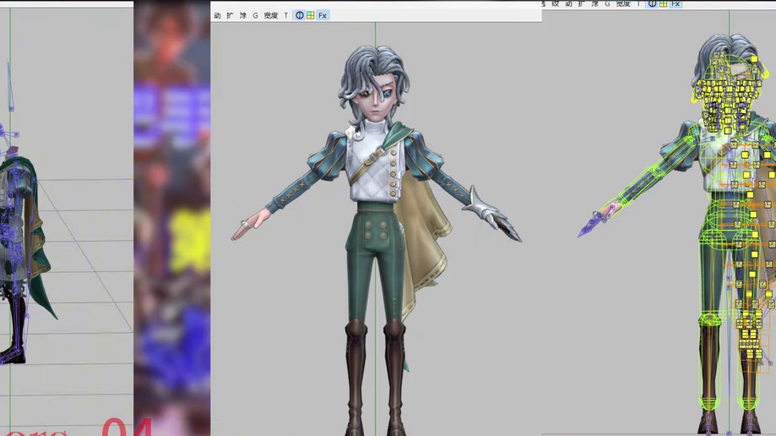Select the 动 tool in center toolbar
Screen dimensions: 776x436
217,15
